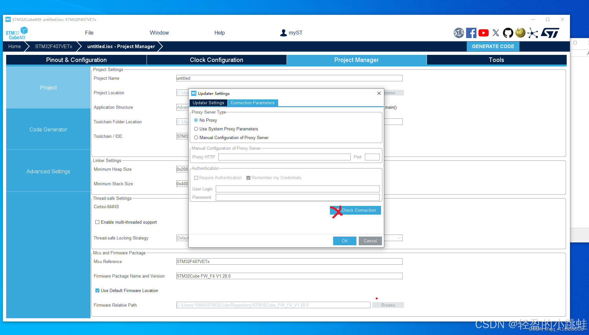
Task: Click the User Login input field
Action: (x=298, y=189)
